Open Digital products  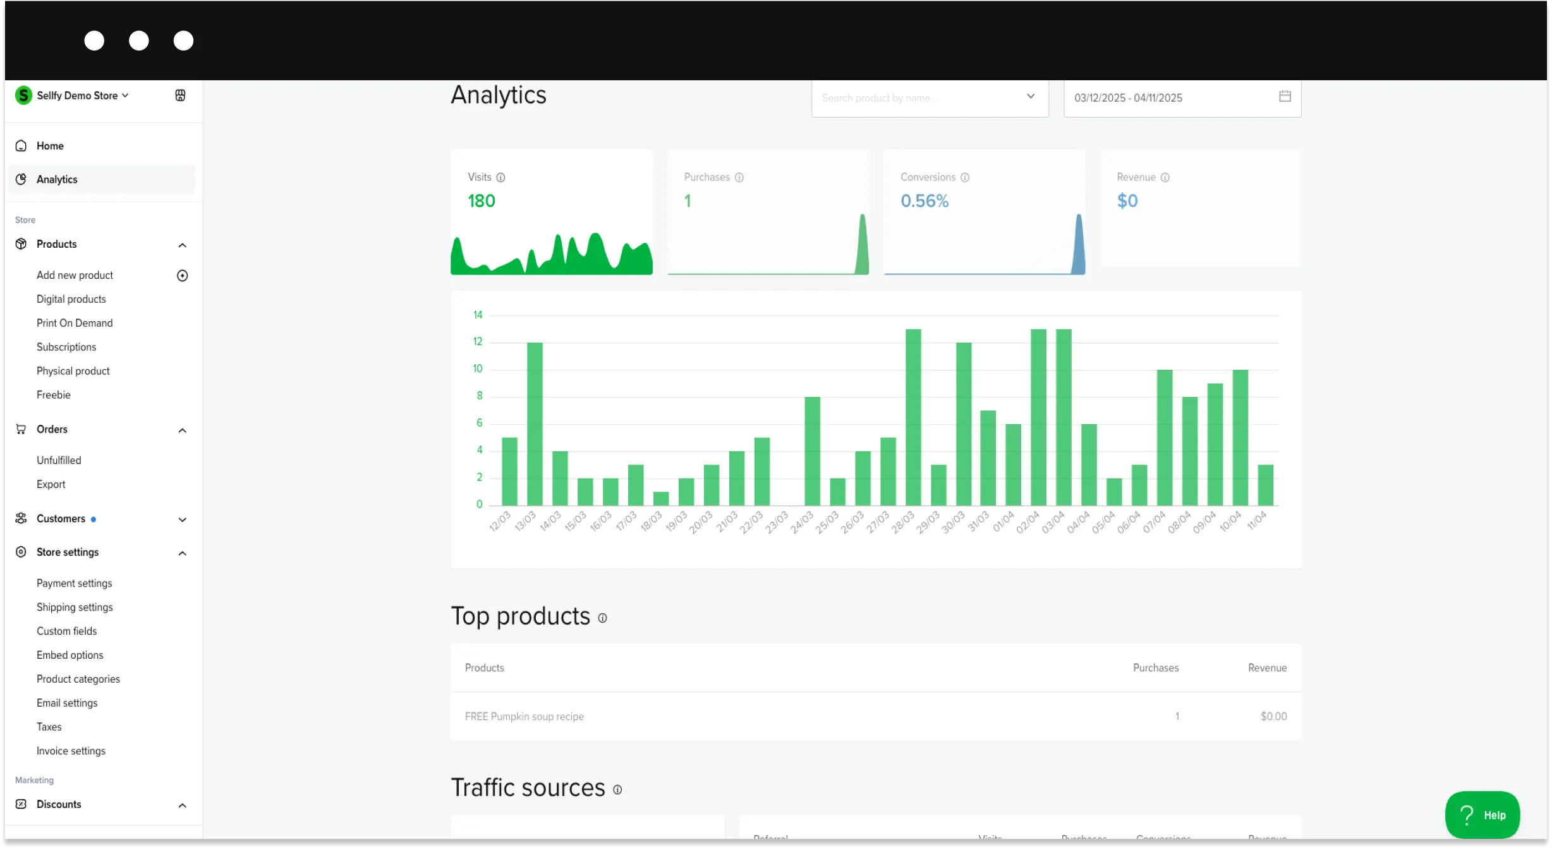[71, 299]
